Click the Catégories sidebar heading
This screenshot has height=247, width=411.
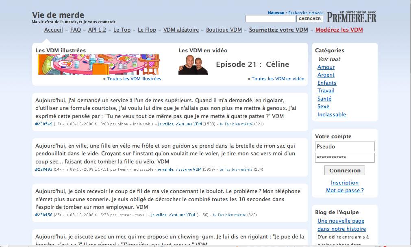[330, 50]
